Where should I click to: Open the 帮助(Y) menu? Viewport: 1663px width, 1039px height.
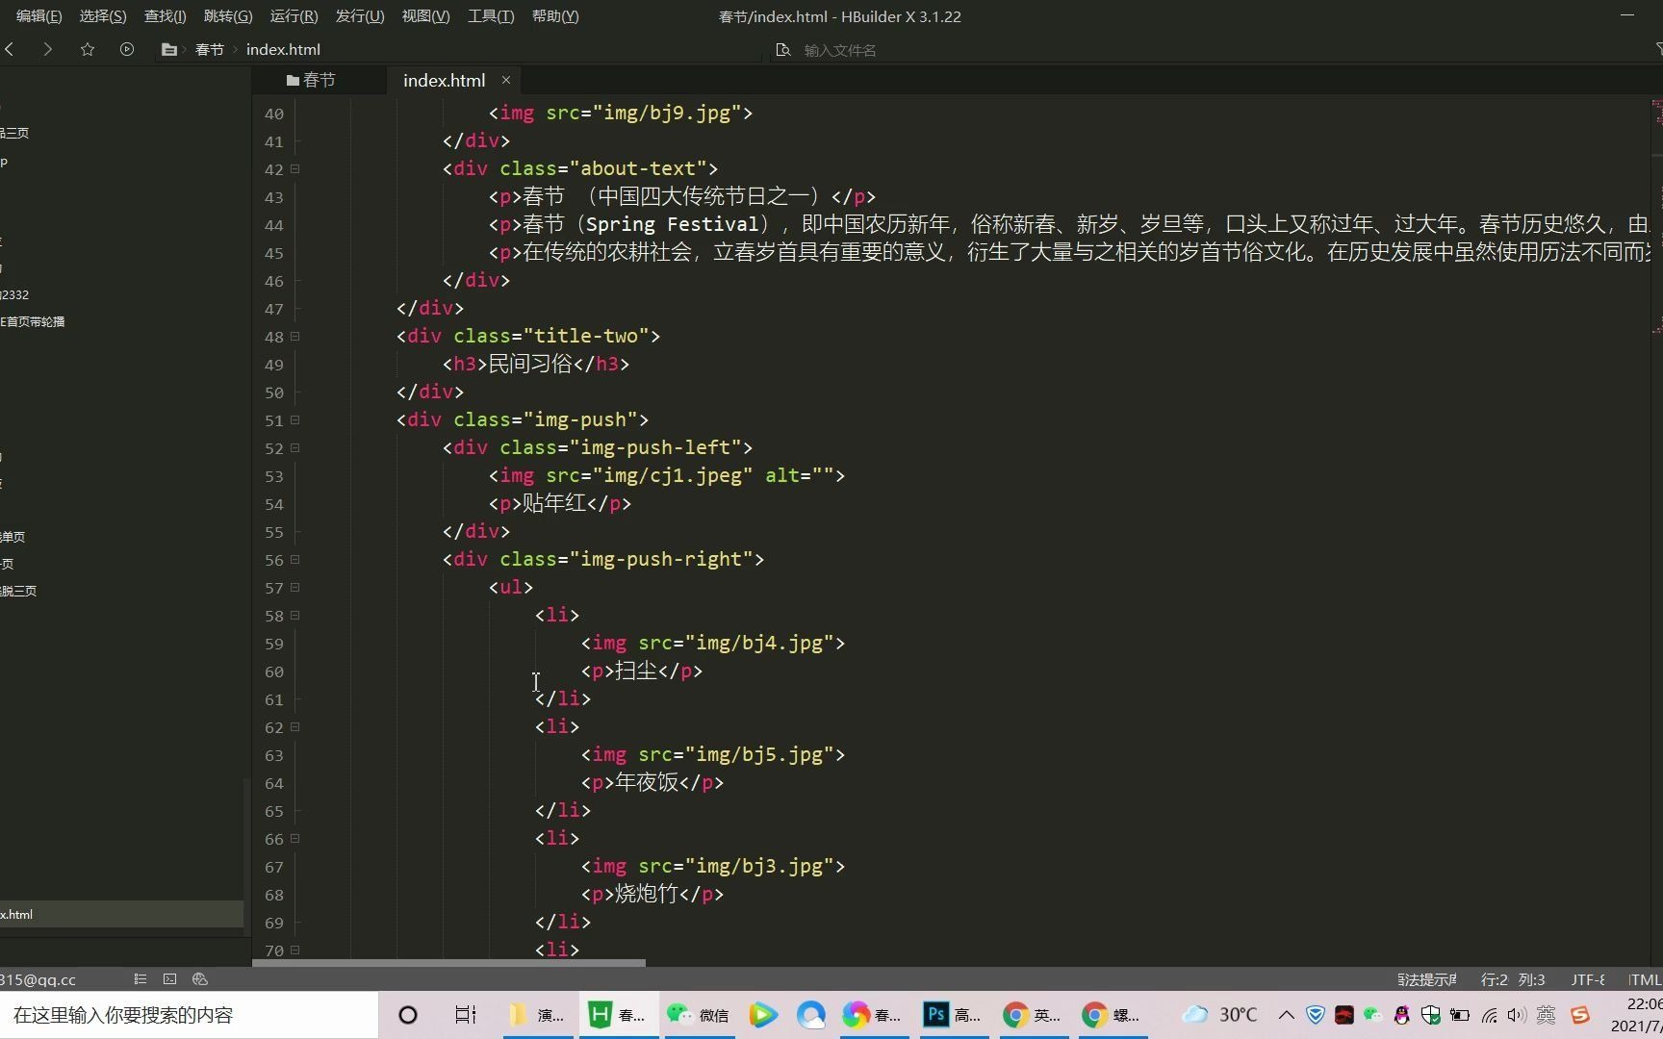[x=555, y=16]
